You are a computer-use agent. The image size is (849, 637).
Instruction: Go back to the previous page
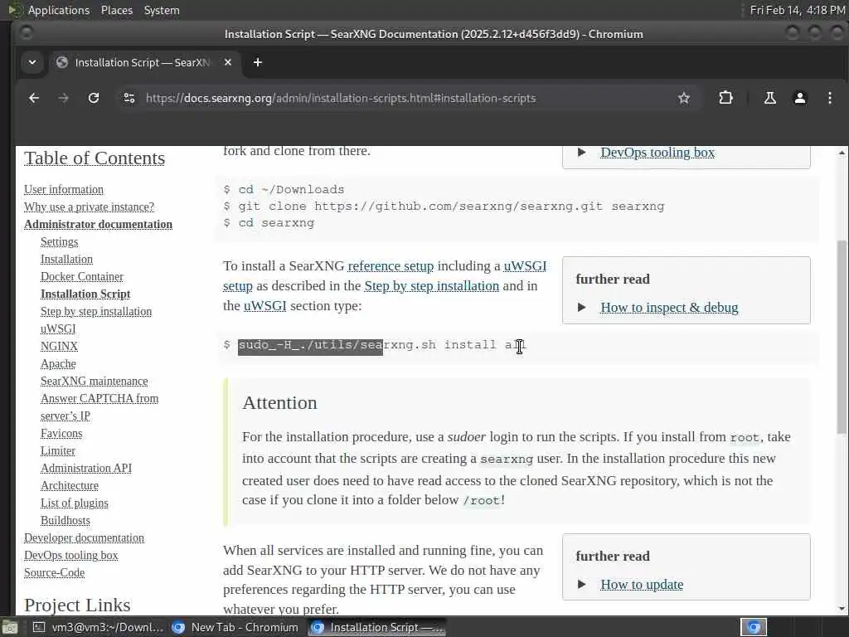coord(33,98)
